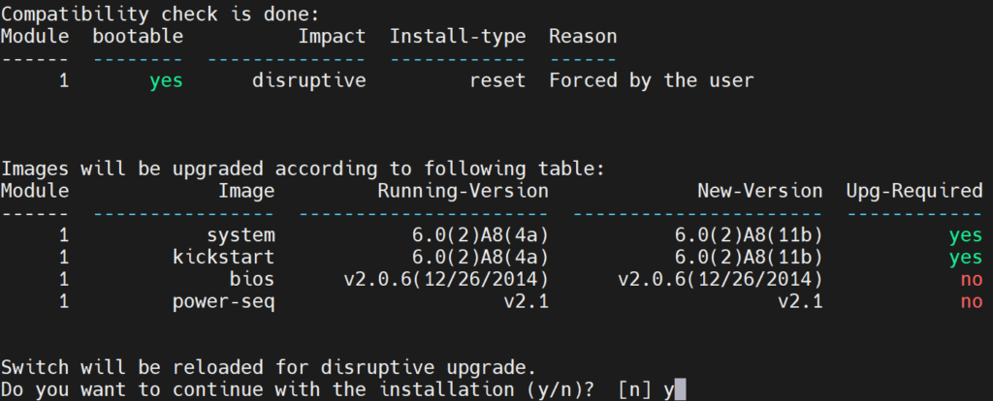Click the Impact column header
Image resolution: width=993 pixels, height=401 pixels.
point(332,37)
